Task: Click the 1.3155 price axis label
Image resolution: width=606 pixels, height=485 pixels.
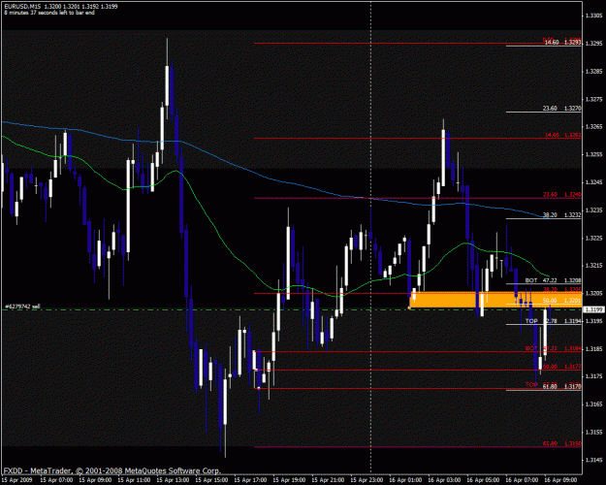Action: 594,432
